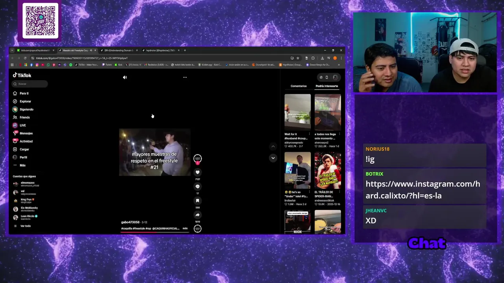Image resolution: width=504 pixels, height=283 pixels.
Task: Open 'Wait for it #husband' video thumbnail
Action: tap(297, 112)
